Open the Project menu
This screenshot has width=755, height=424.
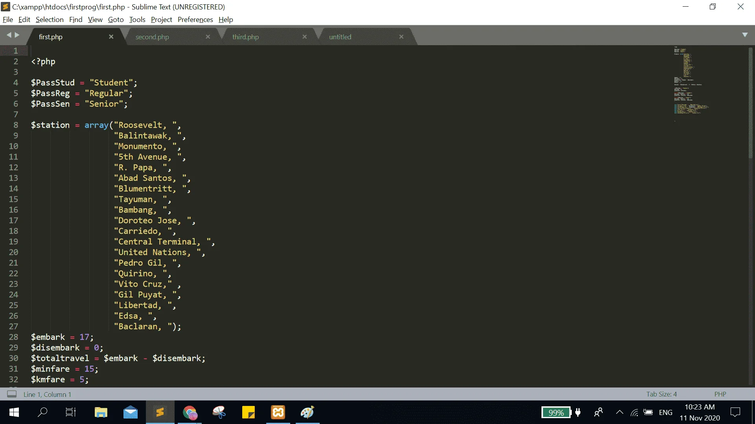(162, 20)
